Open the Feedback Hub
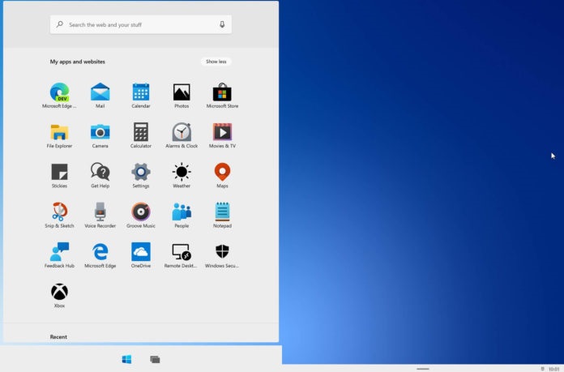Image resolution: width=564 pixels, height=372 pixels. 59,252
